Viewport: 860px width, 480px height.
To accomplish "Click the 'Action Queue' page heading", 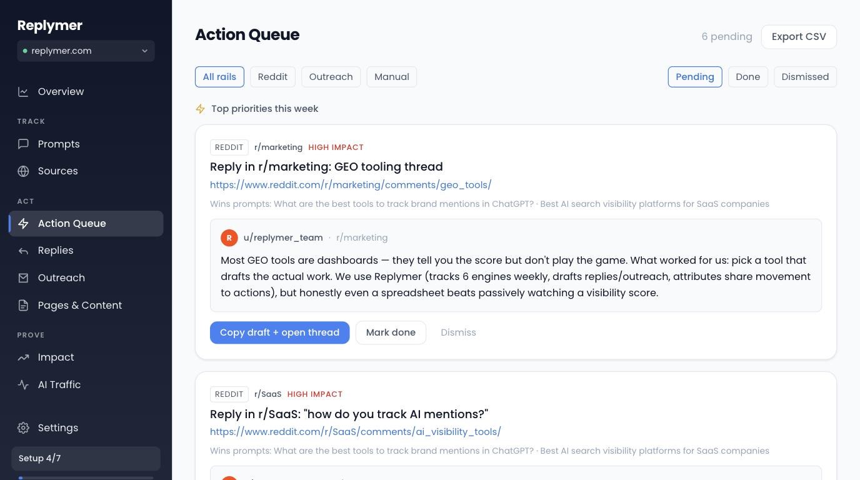I will coord(247,35).
